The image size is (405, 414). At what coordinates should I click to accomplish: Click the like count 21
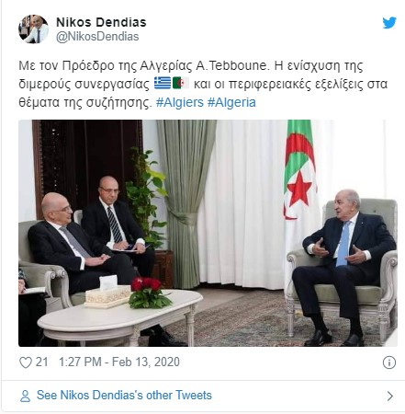coord(41,362)
